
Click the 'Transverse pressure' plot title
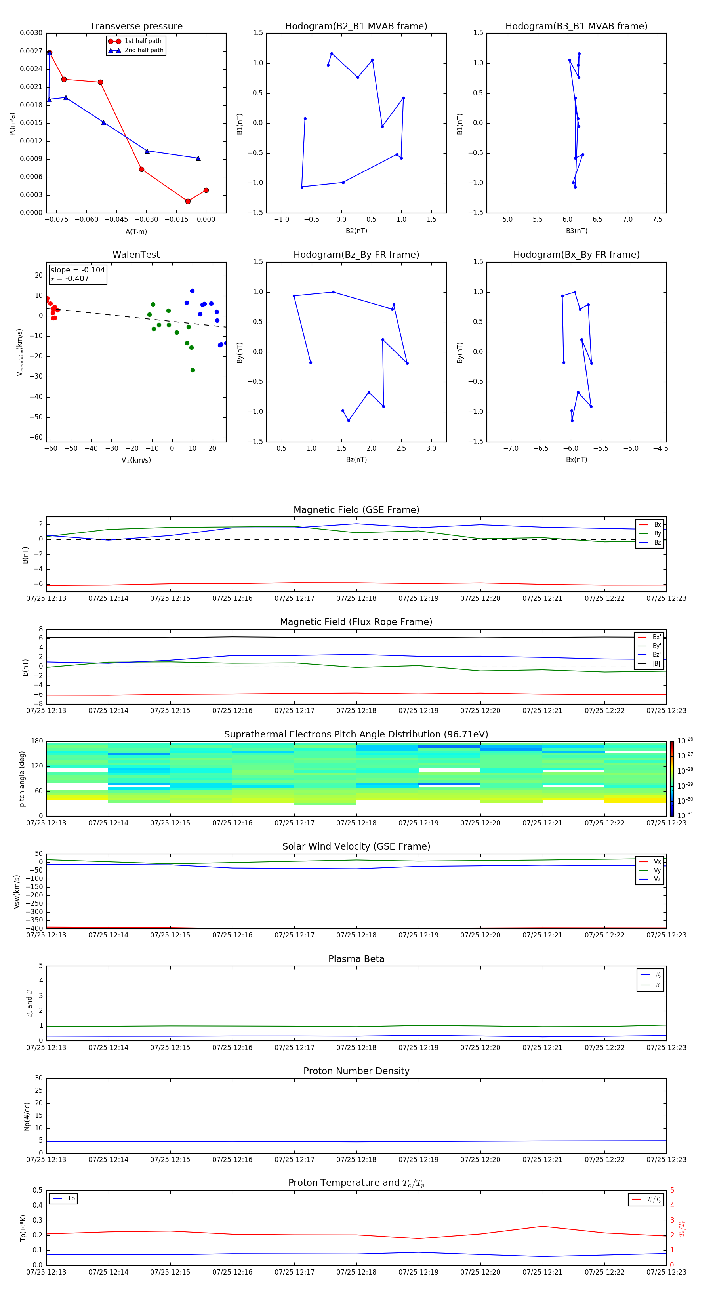136,27
